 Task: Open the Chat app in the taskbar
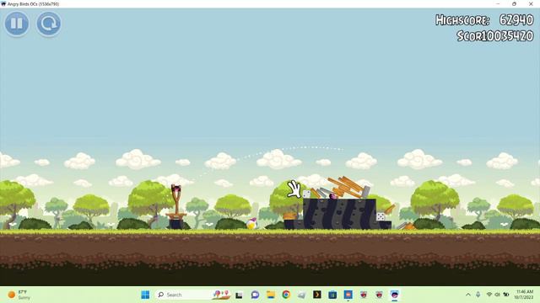255,295
